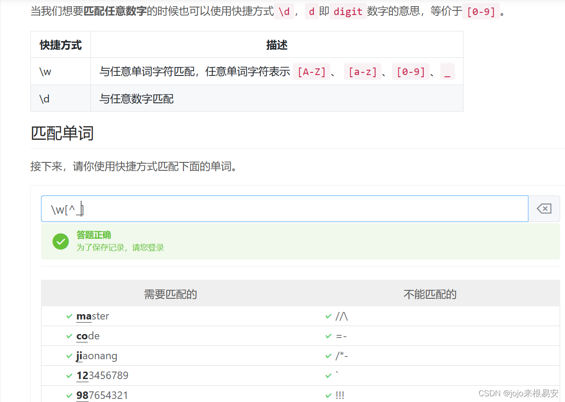Click the digit code snippet in intro
This screenshot has height=402, width=565.
tap(348, 11)
